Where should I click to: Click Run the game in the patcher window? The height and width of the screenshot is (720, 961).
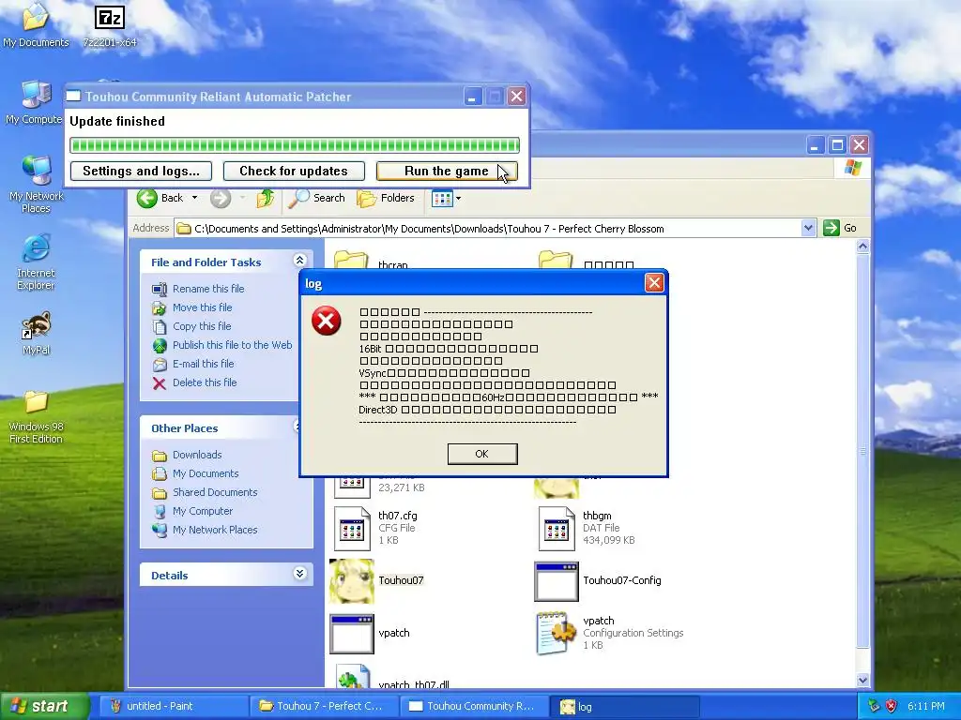(447, 171)
